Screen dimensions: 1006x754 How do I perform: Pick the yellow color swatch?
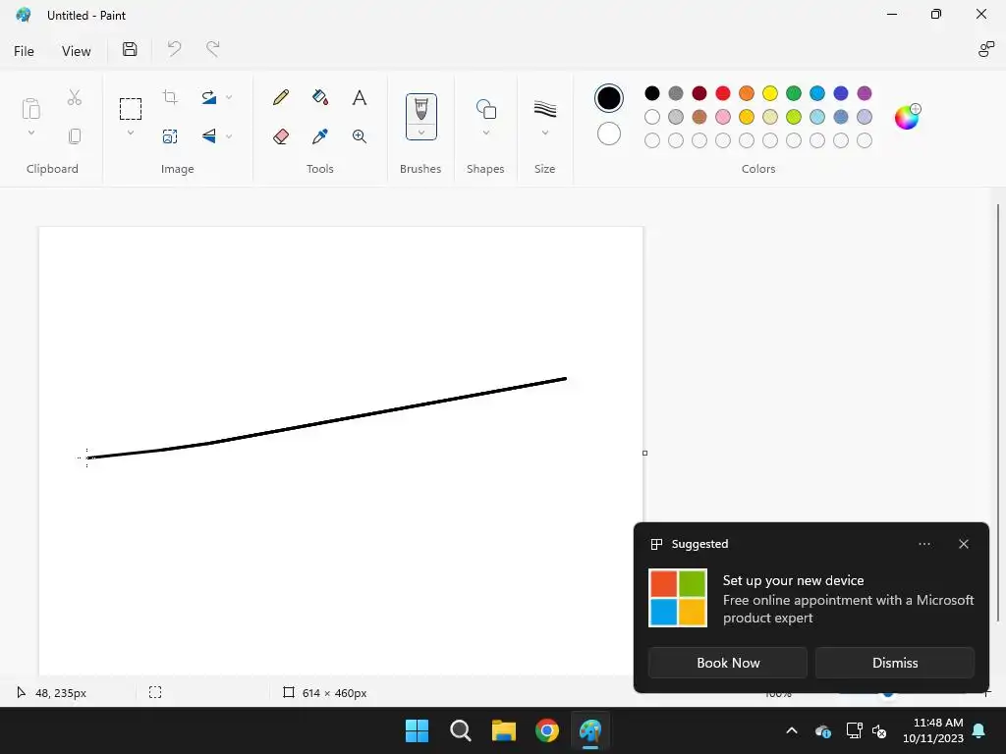pos(770,93)
